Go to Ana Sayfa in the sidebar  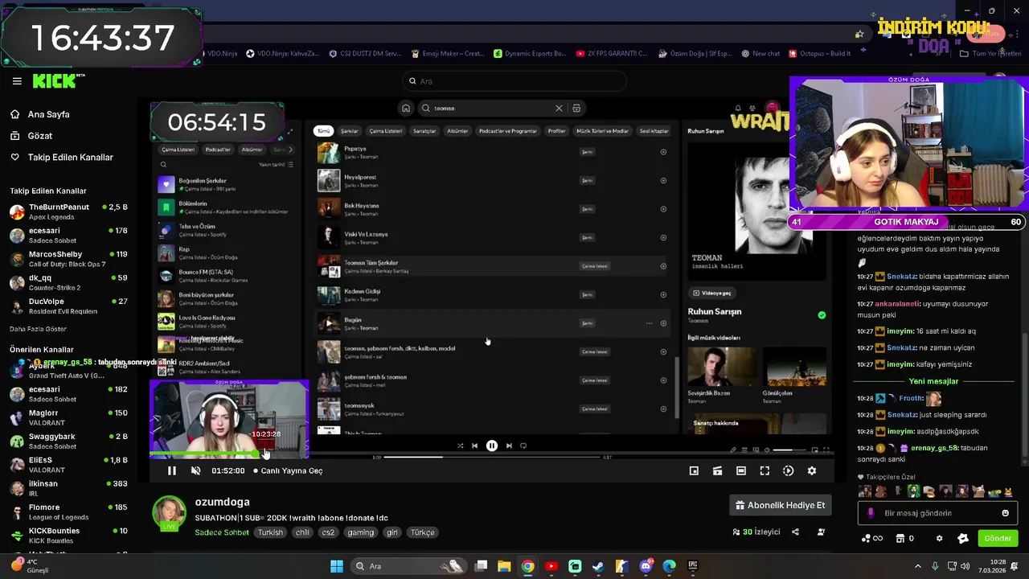coord(48,114)
